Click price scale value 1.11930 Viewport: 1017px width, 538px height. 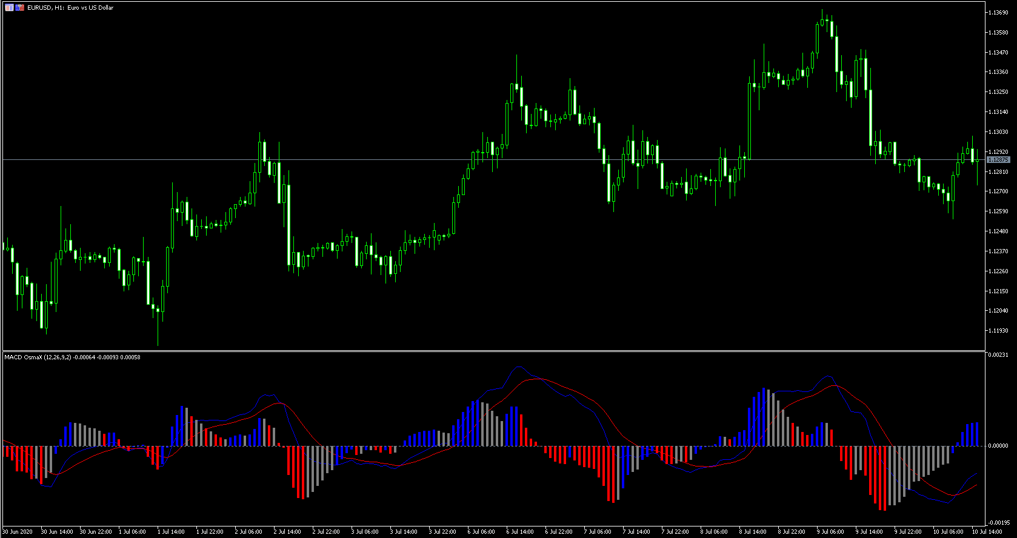click(998, 331)
